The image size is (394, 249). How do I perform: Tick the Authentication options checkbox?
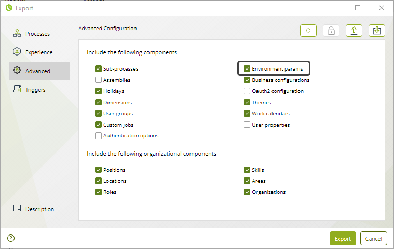[x=98, y=136]
